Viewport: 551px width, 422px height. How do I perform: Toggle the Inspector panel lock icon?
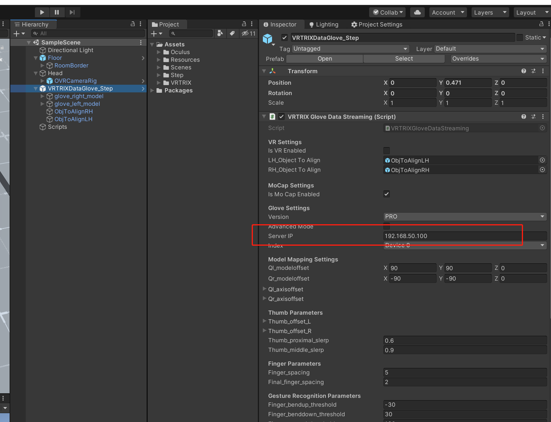541,24
